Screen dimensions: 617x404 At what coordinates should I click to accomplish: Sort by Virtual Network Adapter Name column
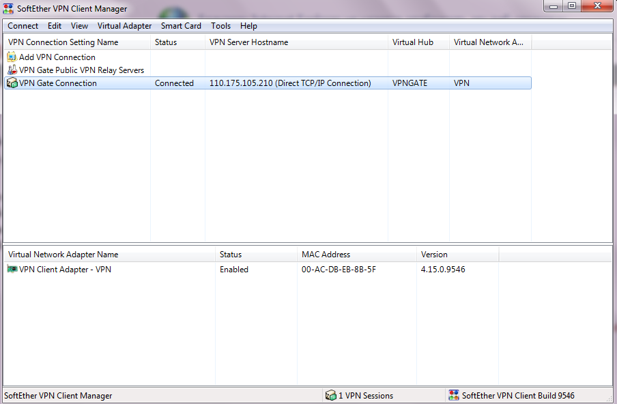tap(109, 255)
